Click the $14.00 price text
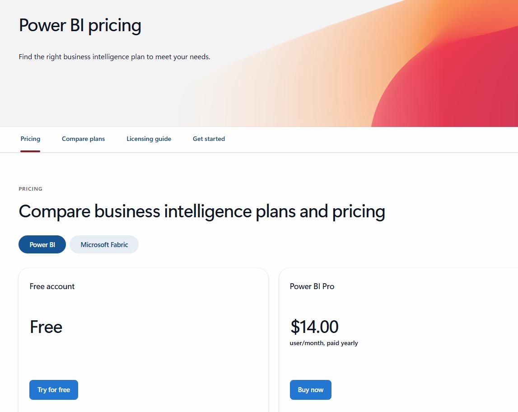The image size is (518, 412). pos(314,327)
